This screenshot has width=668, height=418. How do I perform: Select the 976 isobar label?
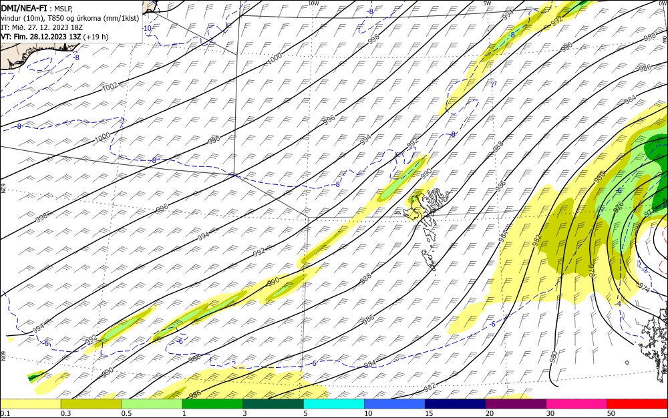click(x=619, y=206)
